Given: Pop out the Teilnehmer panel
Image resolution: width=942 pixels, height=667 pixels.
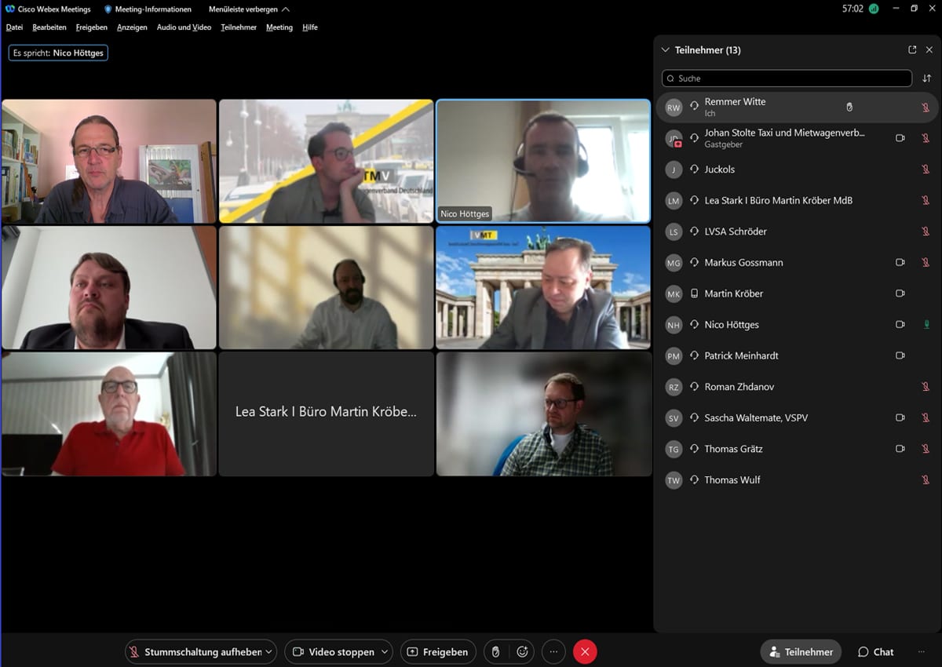Looking at the screenshot, I should pos(912,50).
